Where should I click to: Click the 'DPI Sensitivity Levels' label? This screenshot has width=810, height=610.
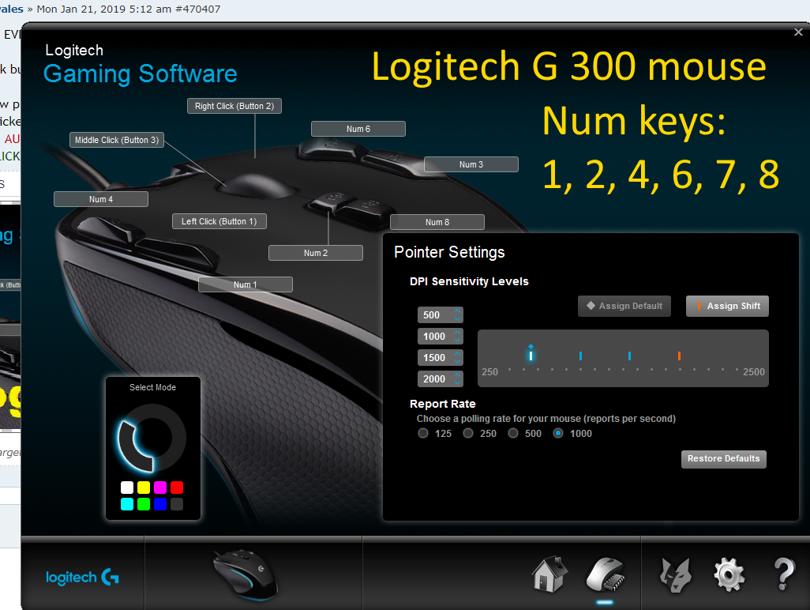(x=469, y=281)
